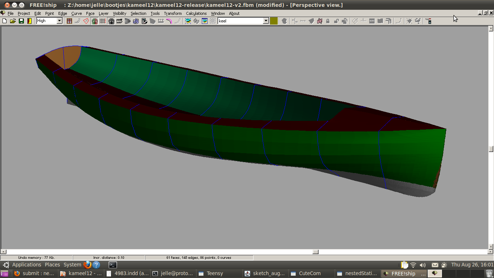Click the exit door icon in toolbar

click(x=30, y=21)
